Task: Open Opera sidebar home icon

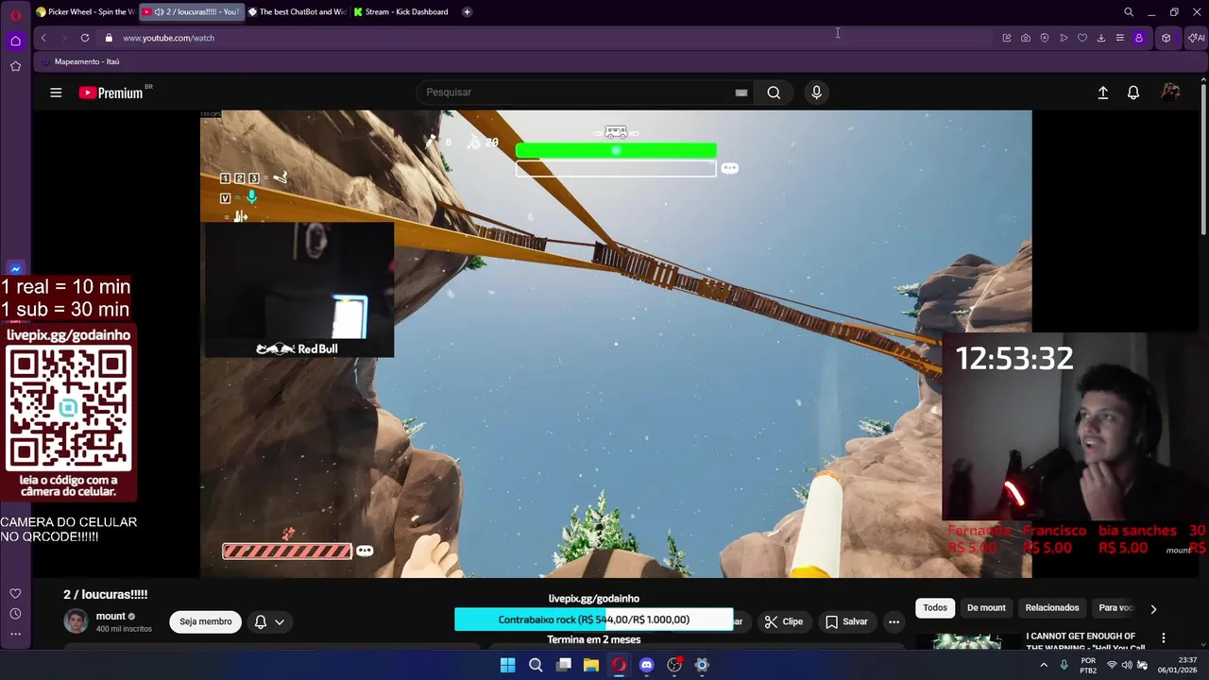Action: 15,41
